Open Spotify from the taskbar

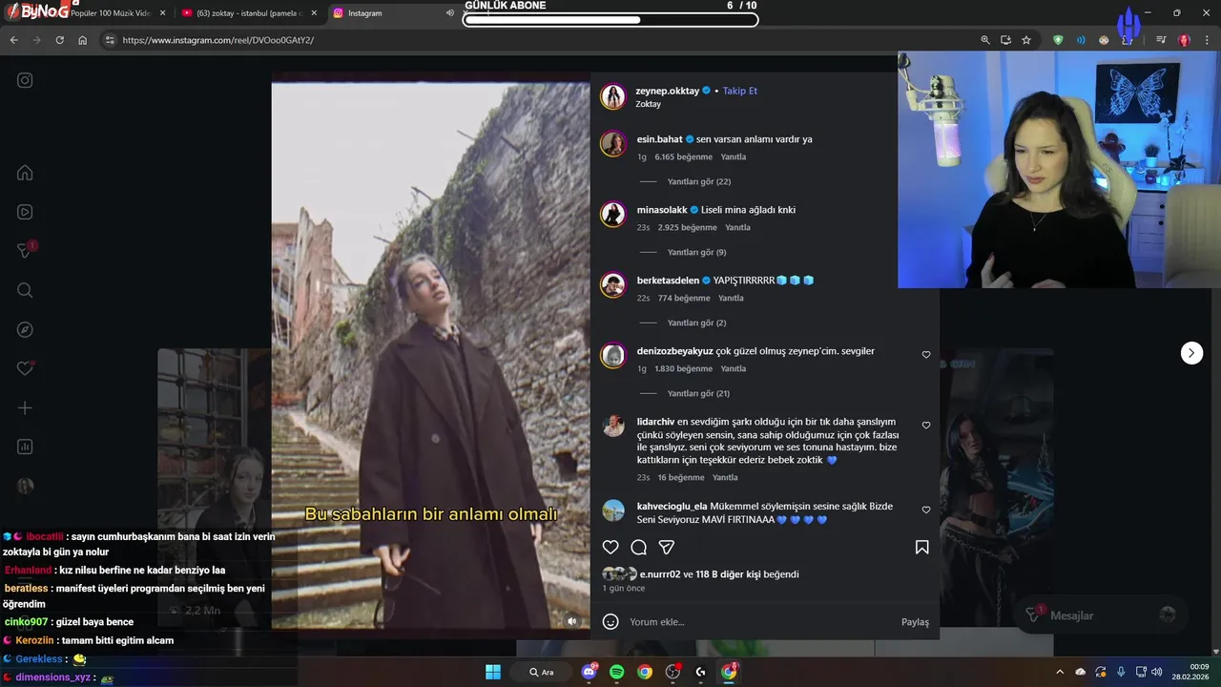click(617, 672)
